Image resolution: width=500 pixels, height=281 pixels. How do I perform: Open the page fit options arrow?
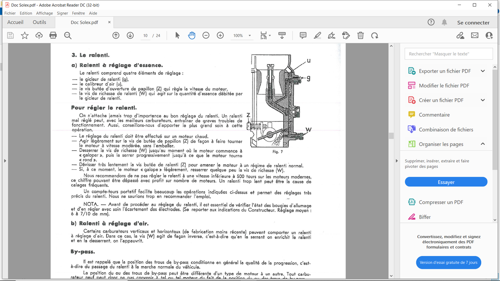coord(270,36)
